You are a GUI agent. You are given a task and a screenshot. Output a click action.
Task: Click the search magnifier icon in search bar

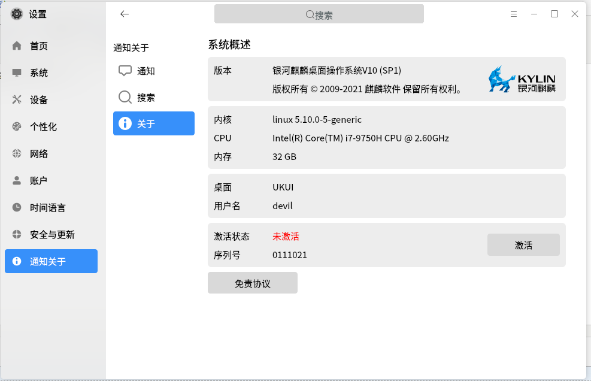[x=310, y=15]
